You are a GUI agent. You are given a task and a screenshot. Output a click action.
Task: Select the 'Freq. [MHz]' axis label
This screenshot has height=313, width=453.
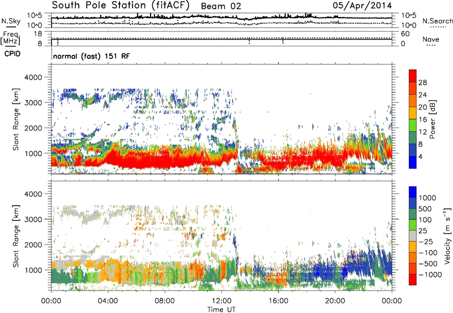coord(10,38)
